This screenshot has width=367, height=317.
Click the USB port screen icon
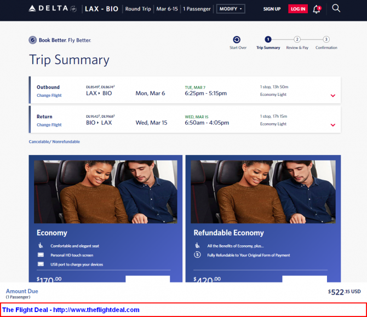pyautogui.click(x=41, y=264)
